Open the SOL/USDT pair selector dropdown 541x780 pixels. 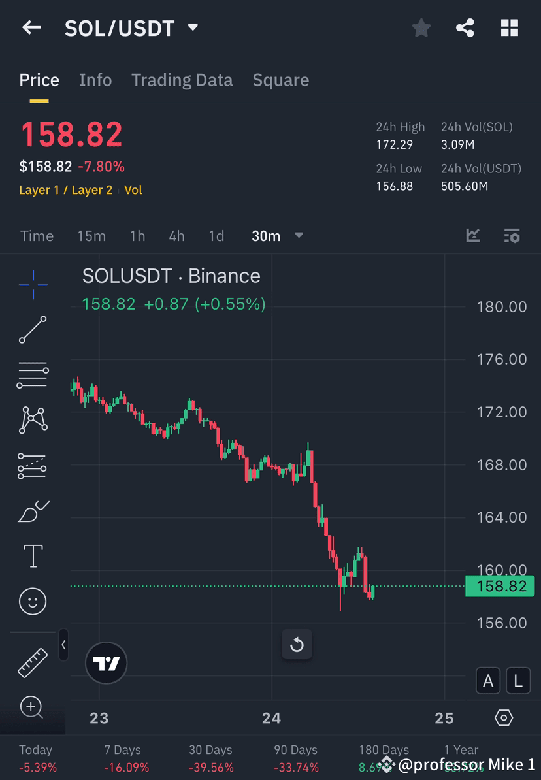[193, 27]
